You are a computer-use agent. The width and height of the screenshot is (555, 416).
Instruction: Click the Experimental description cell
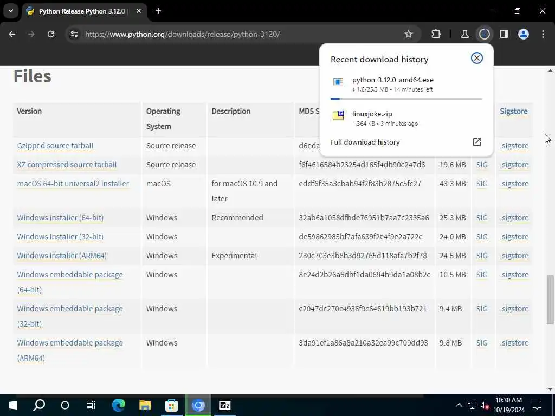(234, 256)
